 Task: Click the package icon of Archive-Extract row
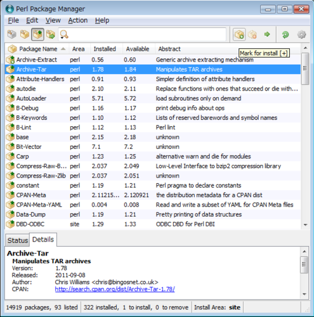click(10, 60)
